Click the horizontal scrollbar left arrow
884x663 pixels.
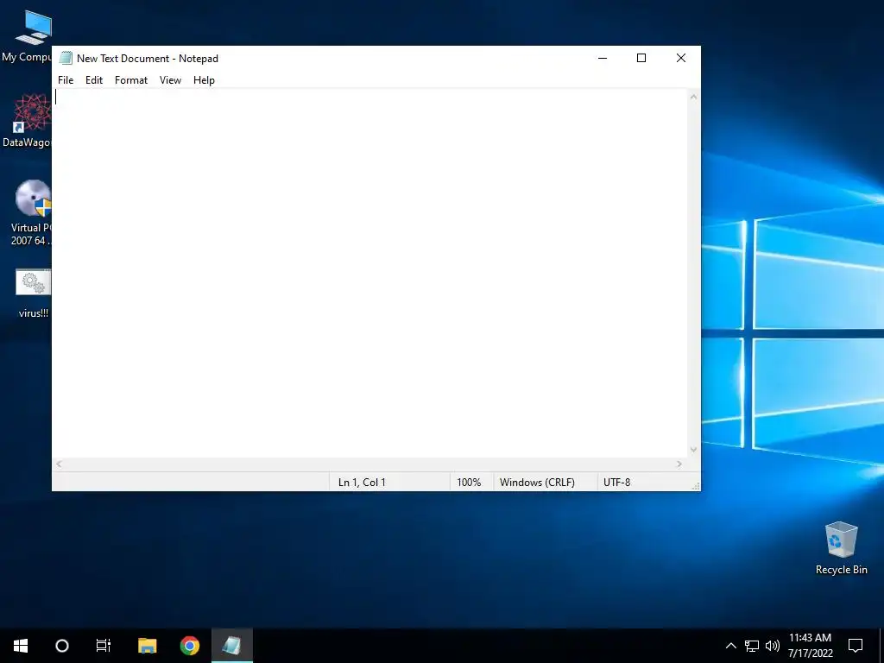tap(60, 464)
